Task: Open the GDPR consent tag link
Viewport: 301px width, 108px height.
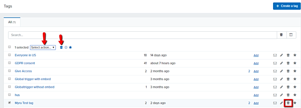Action: tap(25, 63)
